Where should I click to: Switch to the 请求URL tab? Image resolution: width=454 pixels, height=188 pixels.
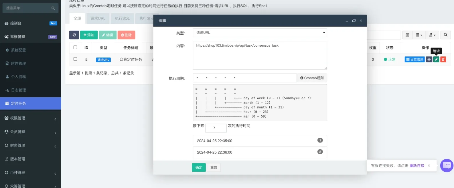tap(98, 18)
